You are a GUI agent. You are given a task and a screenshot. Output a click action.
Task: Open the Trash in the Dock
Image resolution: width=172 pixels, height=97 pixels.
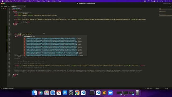click(x=137, y=93)
